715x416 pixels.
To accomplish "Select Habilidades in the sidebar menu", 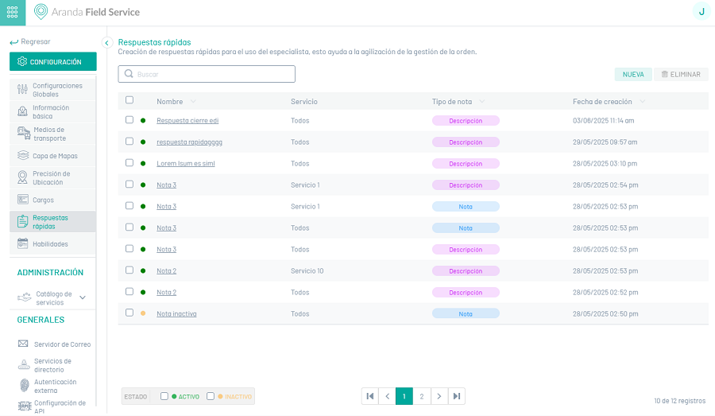I will (x=50, y=244).
